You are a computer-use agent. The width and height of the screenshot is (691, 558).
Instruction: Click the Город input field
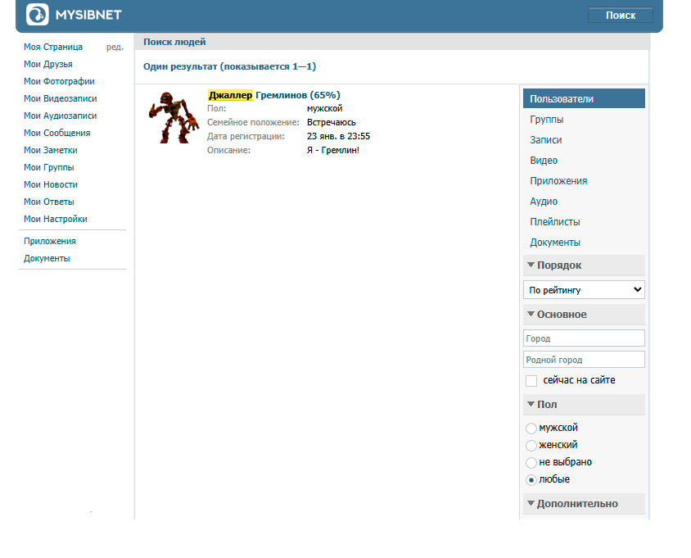pyautogui.click(x=584, y=338)
